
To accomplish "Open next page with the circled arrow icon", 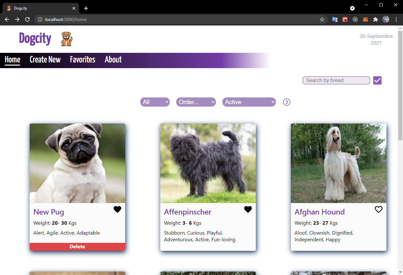I will pyautogui.click(x=286, y=102).
